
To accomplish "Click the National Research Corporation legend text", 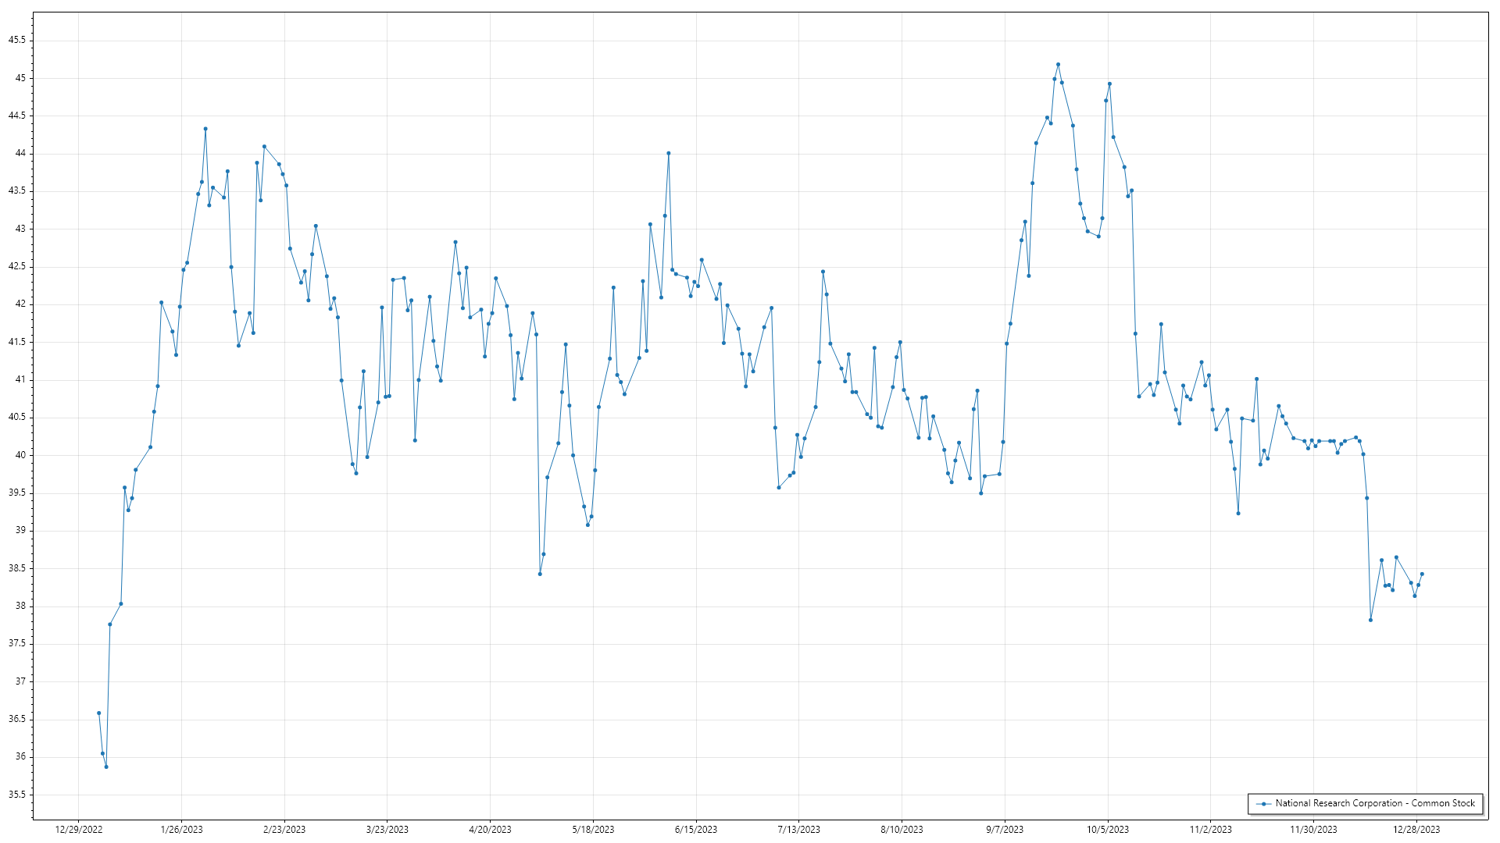I will tap(1375, 803).
